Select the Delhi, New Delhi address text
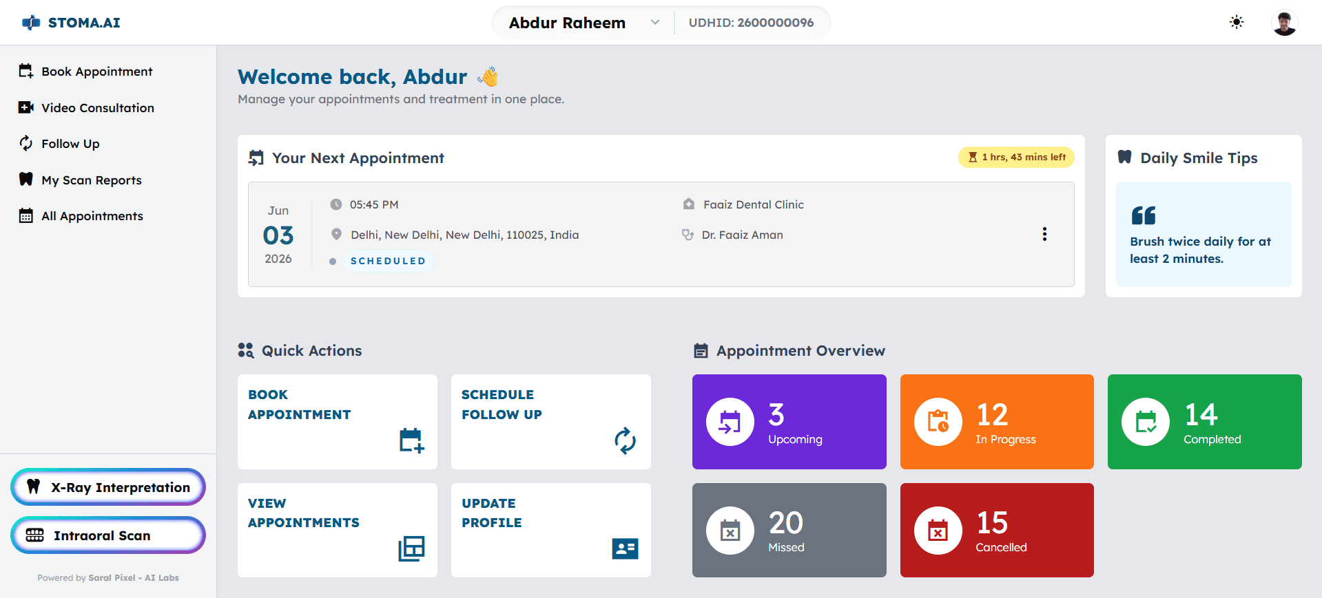1322x598 pixels. point(465,235)
